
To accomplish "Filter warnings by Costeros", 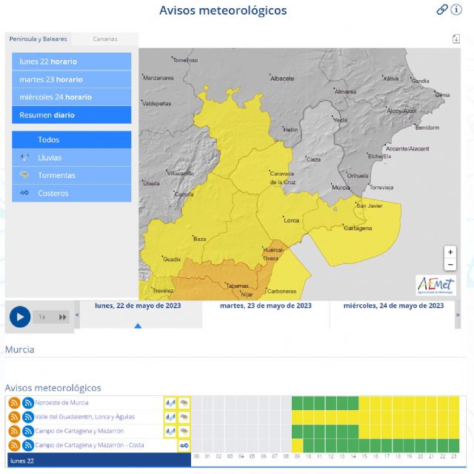I will (72, 193).
